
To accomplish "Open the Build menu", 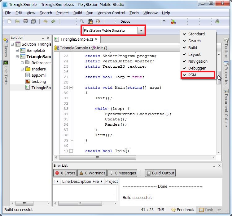I will click(78, 13).
